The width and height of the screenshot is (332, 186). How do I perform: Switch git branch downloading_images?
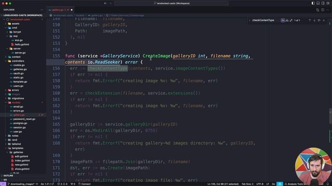[21, 184]
